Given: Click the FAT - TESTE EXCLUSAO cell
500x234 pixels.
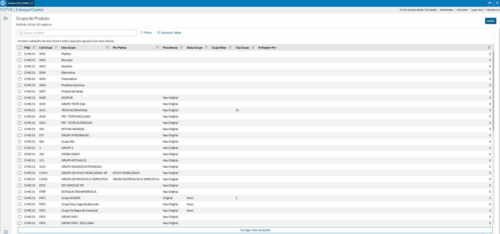Looking at the screenshot, I should tap(76, 116).
